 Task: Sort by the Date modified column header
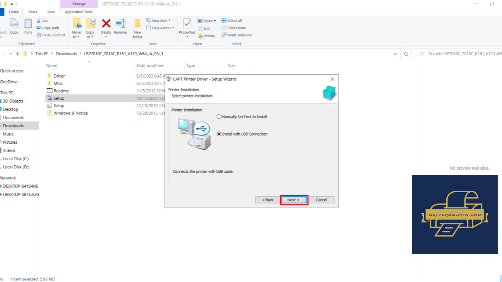[x=150, y=65]
